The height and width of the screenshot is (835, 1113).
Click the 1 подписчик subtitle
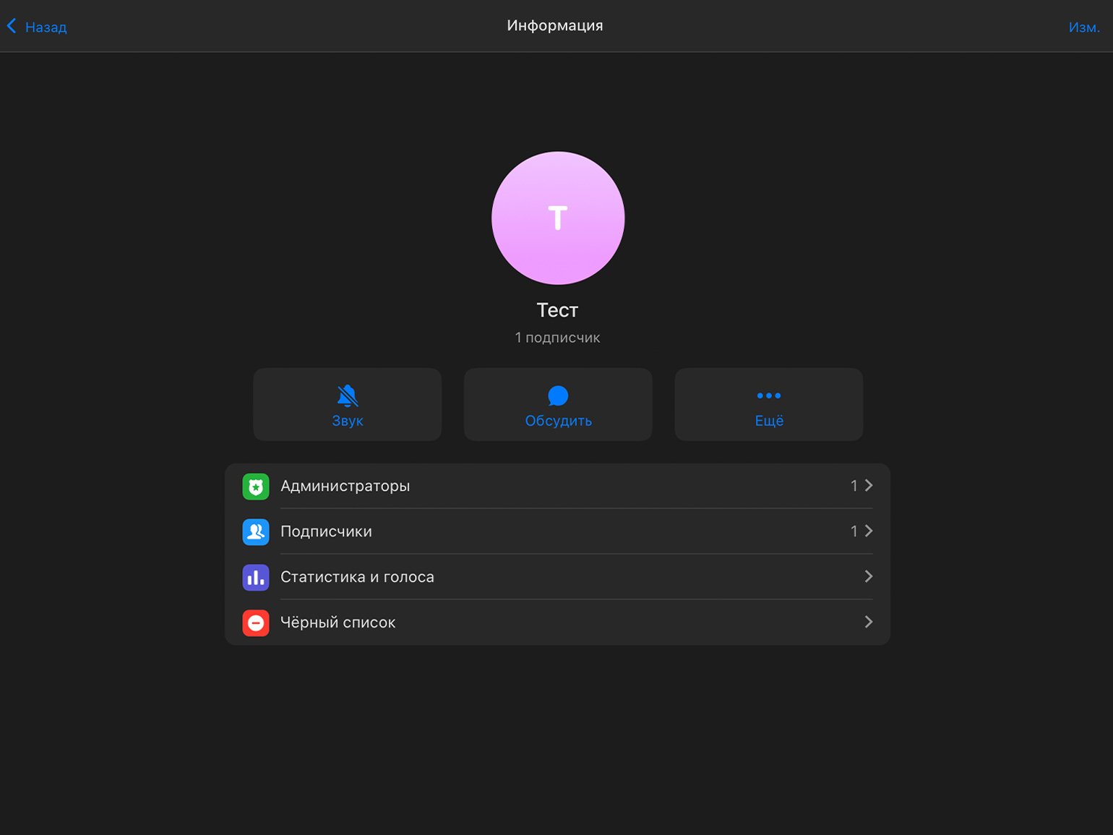pyautogui.click(x=557, y=338)
